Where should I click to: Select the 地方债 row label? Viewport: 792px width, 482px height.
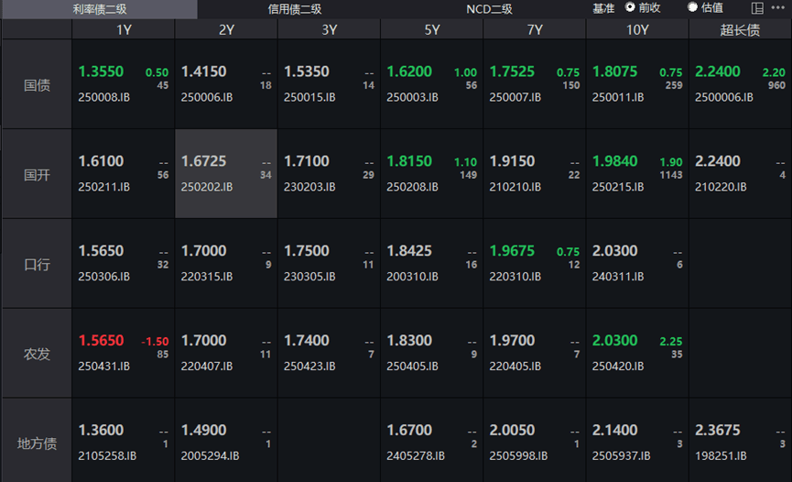[37, 444]
